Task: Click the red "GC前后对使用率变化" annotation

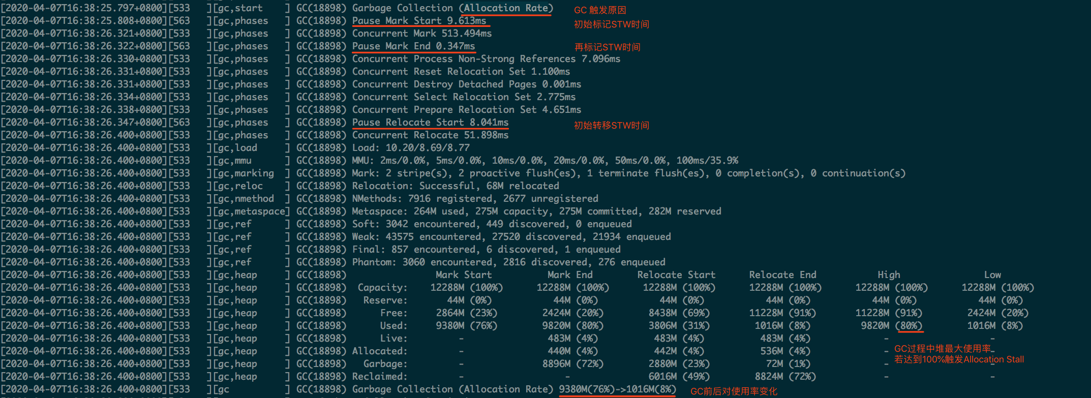Action: 734,391
